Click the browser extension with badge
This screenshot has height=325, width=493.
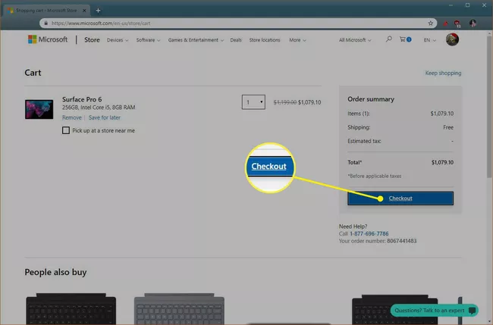(457, 23)
